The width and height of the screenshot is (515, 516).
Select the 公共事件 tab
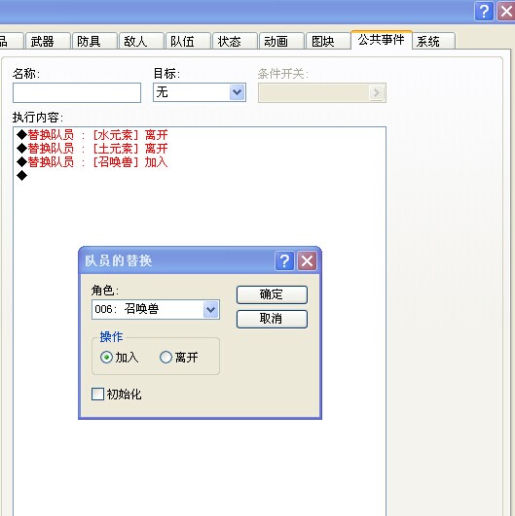pyautogui.click(x=382, y=40)
